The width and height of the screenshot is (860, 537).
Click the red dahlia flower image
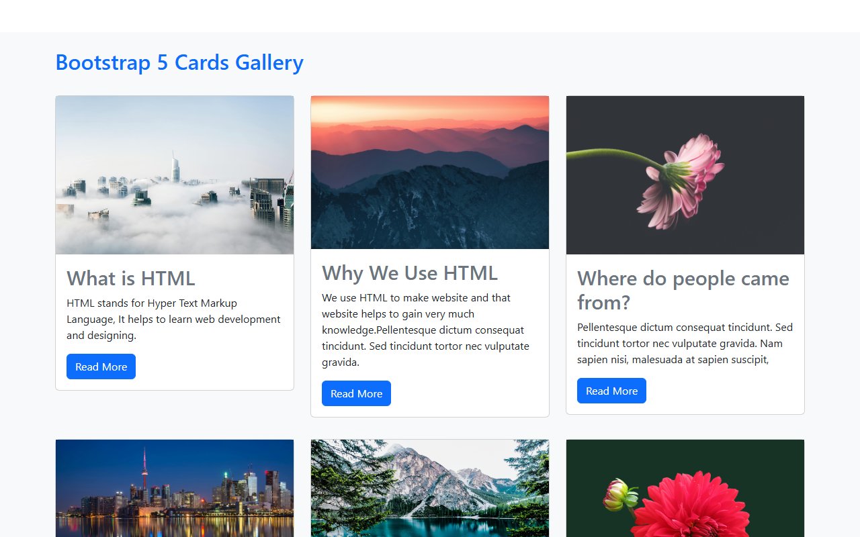685,488
